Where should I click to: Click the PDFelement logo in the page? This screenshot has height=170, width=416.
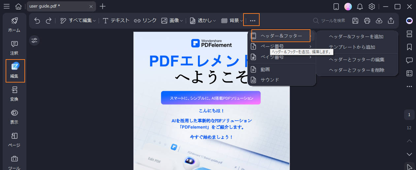coord(211,43)
